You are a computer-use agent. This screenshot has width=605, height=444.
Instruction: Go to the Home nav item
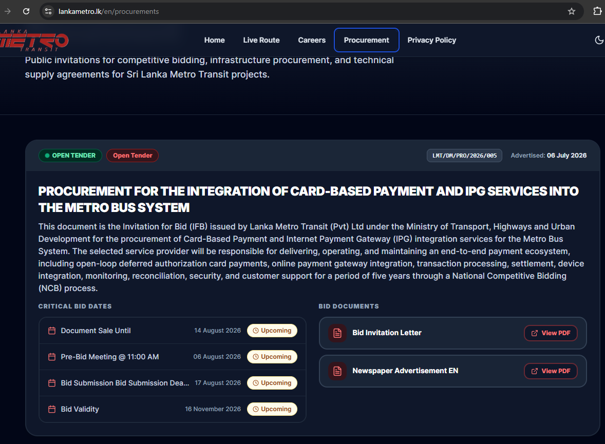tap(215, 40)
